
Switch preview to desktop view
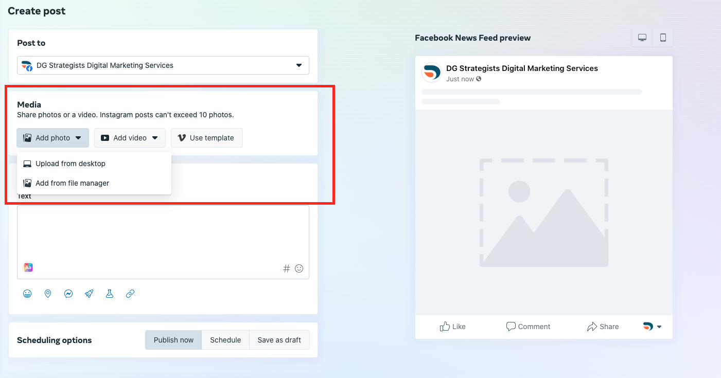(x=642, y=38)
